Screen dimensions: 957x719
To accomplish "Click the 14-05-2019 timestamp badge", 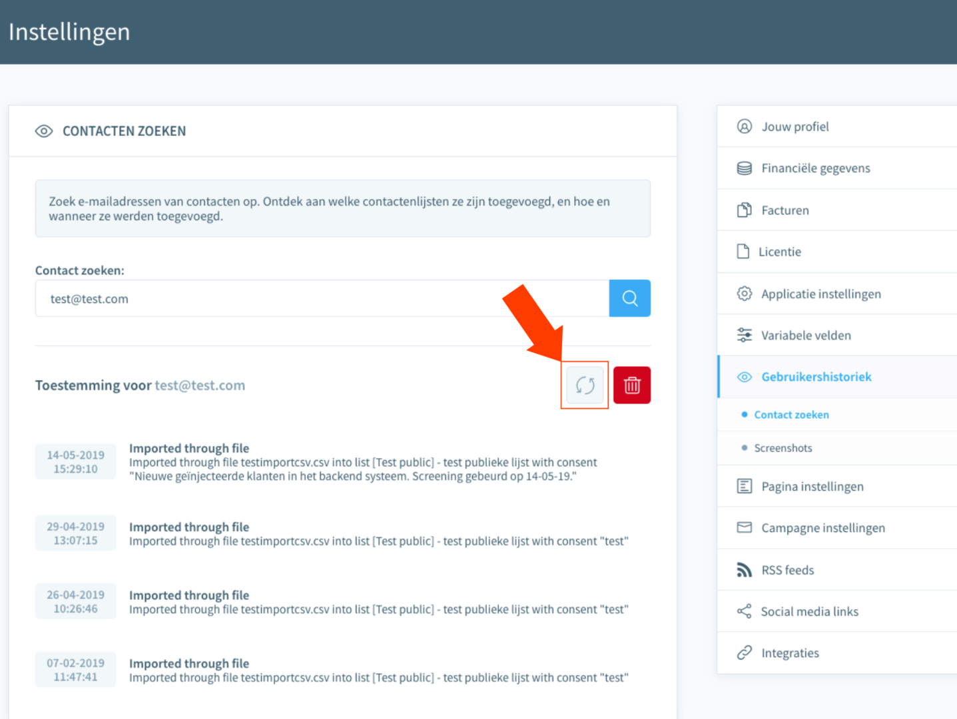I will click(x=75, y=462).
